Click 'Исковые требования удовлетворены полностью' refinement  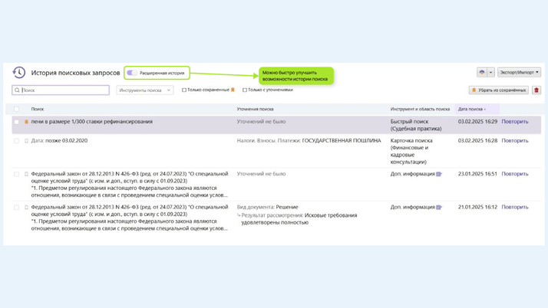coord(299,218)
